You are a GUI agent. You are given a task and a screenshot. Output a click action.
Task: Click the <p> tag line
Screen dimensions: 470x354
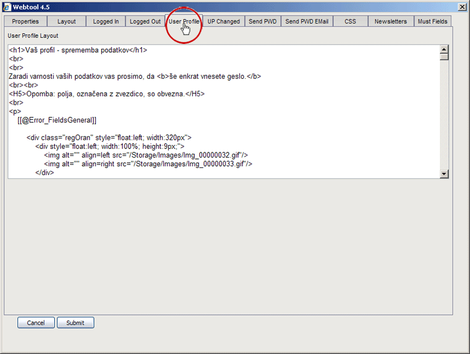pos(15,111)
